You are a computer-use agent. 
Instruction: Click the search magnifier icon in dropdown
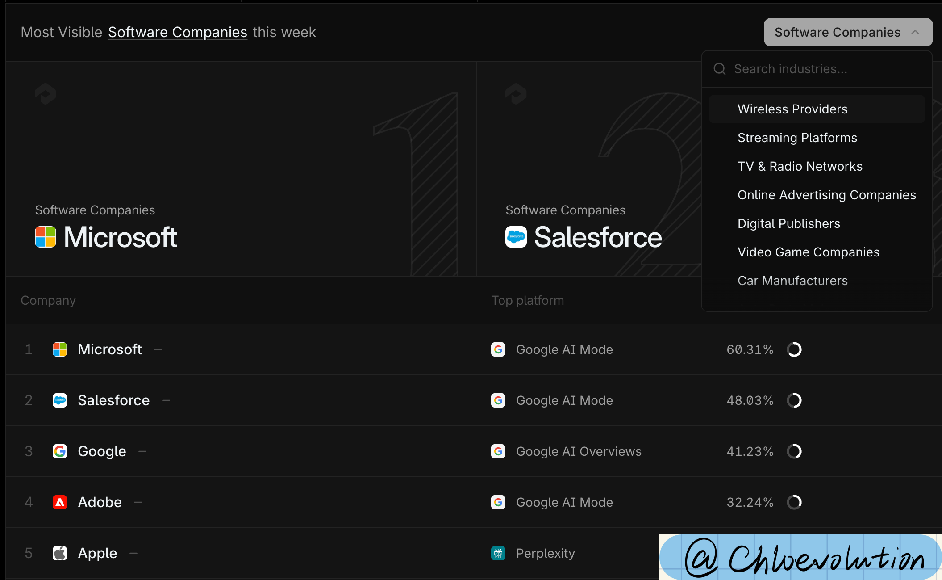click(x=719, y=69)
